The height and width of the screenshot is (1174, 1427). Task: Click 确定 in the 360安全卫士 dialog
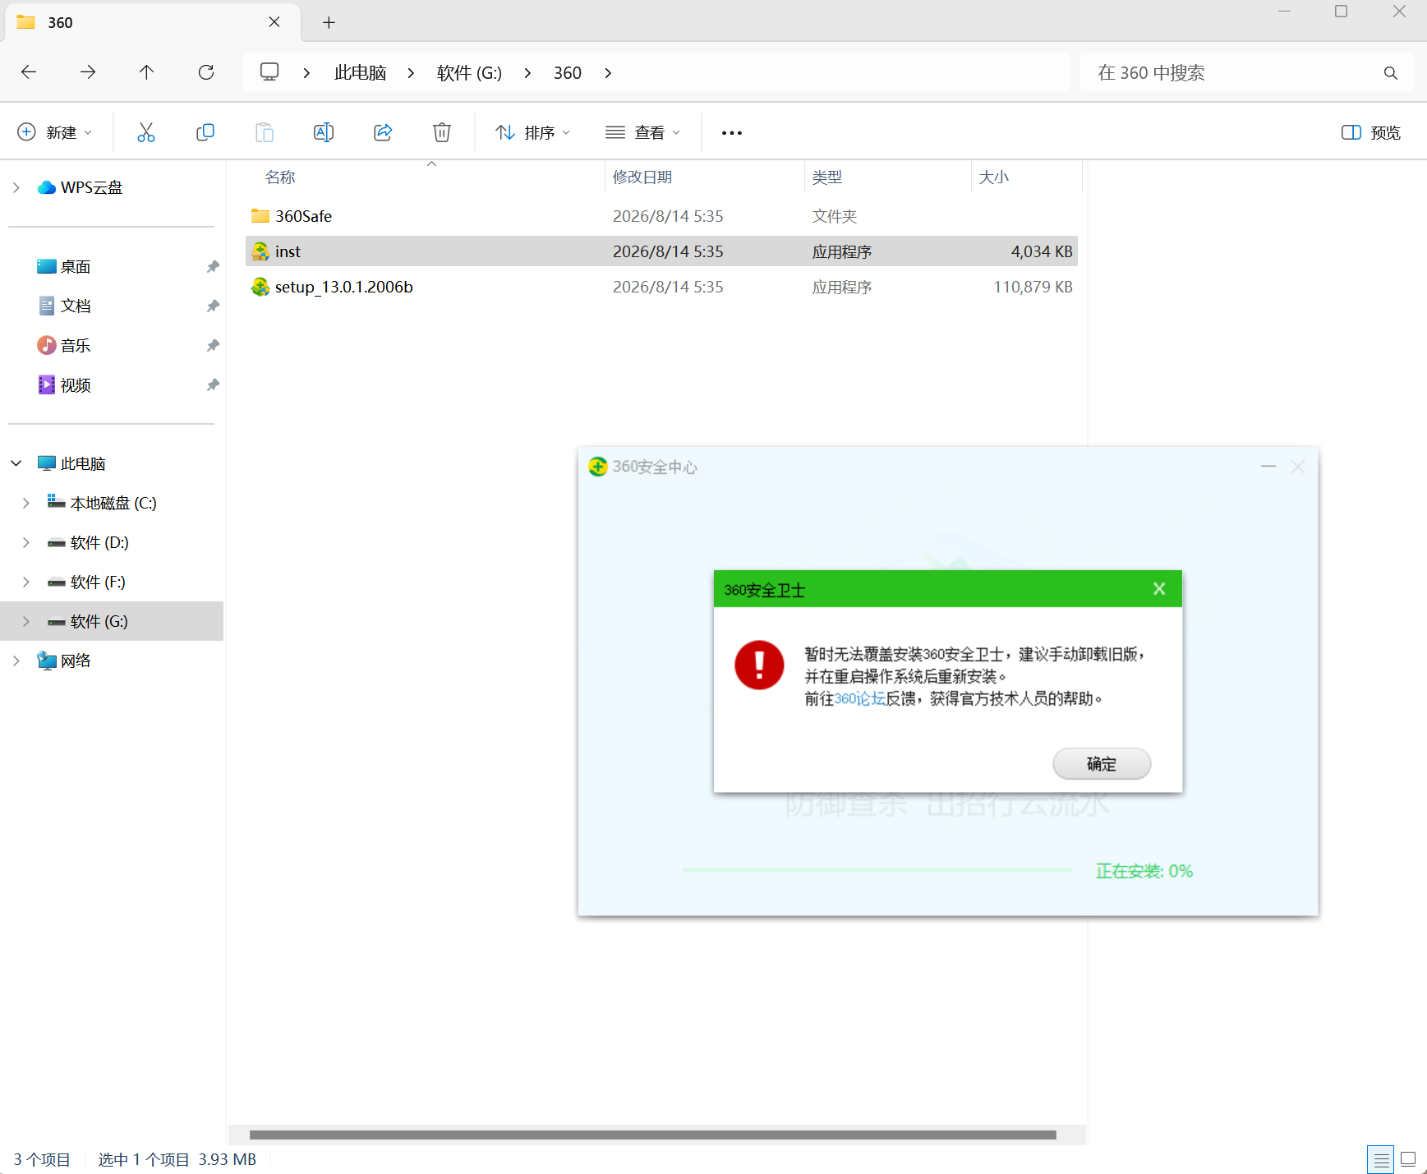tap(1102, 764)
